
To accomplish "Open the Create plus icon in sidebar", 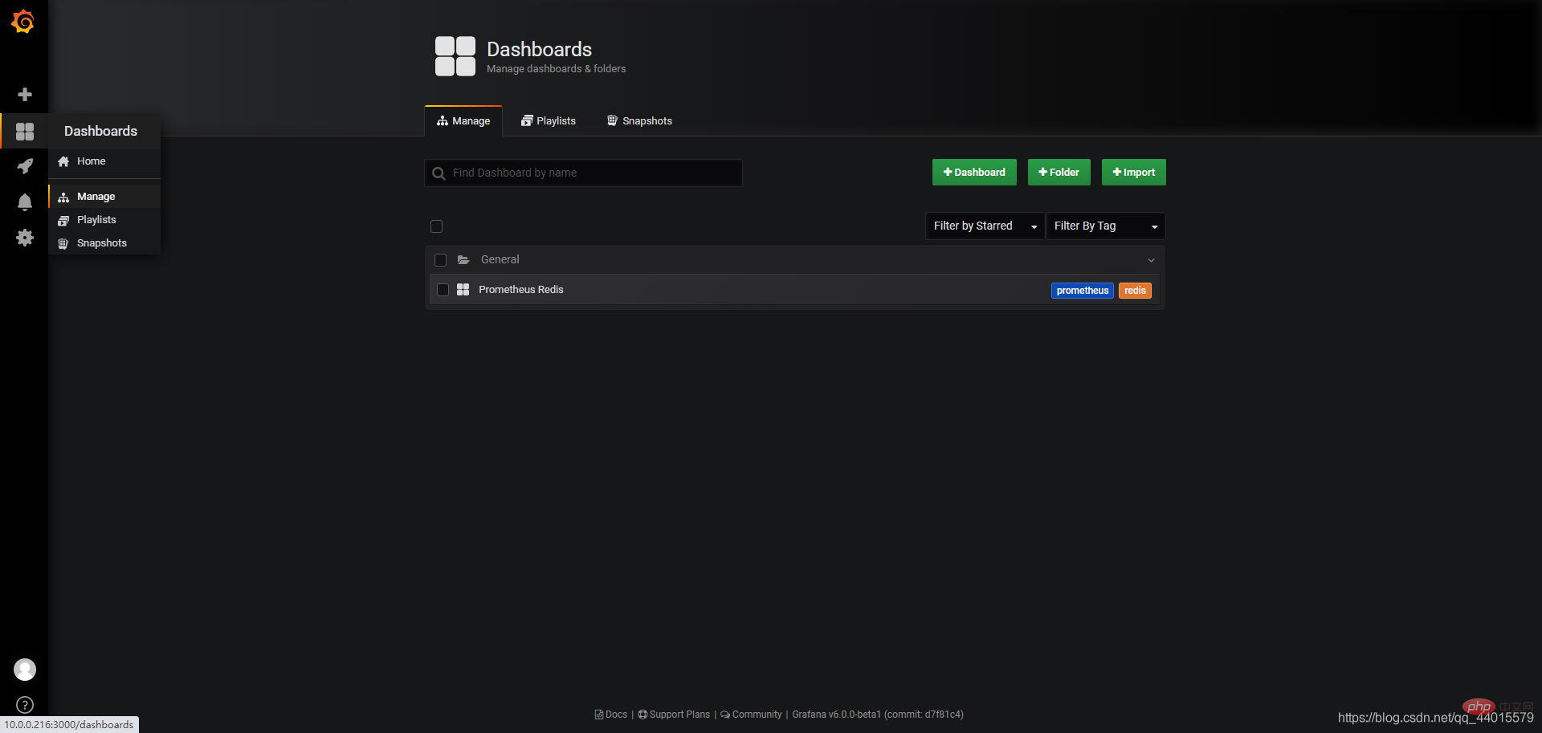I will point(25,95).
